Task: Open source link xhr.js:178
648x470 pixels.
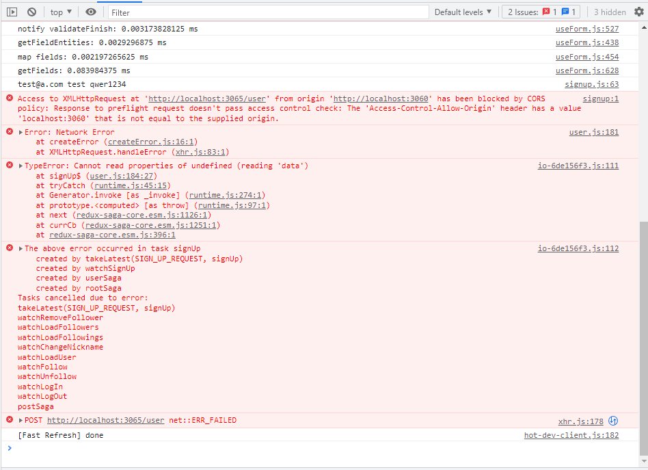Action: click(580, 421)
